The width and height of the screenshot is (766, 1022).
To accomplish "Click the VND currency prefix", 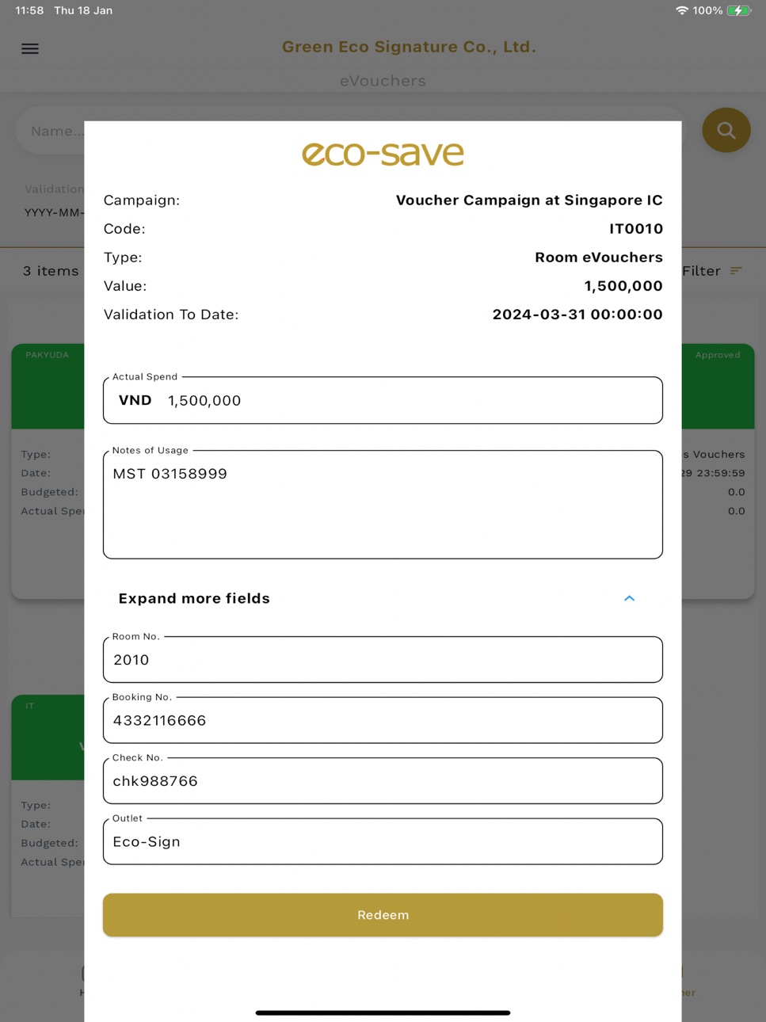I will tap(135, 400).
